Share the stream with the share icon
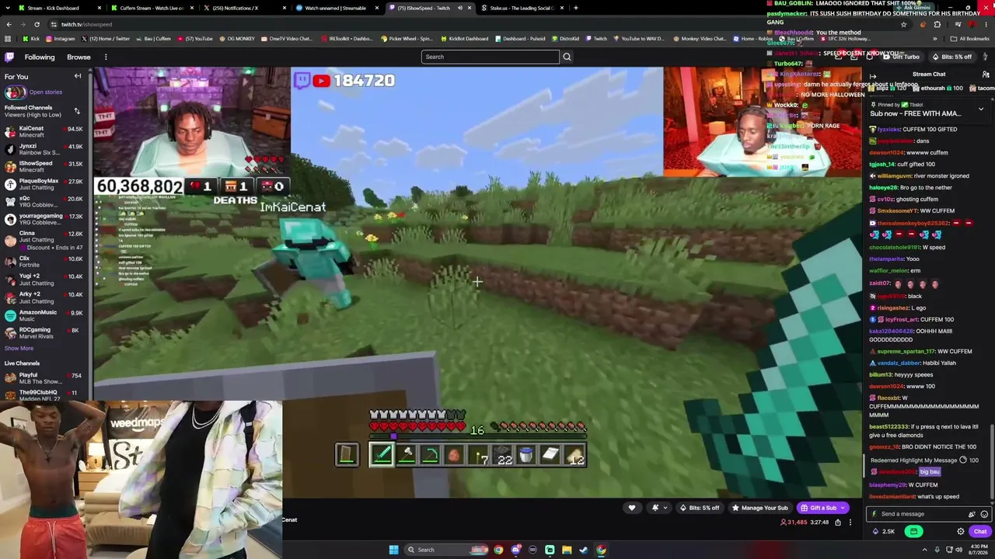 [837, 522]
